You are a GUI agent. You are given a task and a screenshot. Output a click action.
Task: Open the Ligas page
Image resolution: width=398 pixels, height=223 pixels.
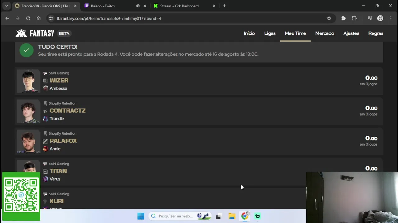pos(270,33)
